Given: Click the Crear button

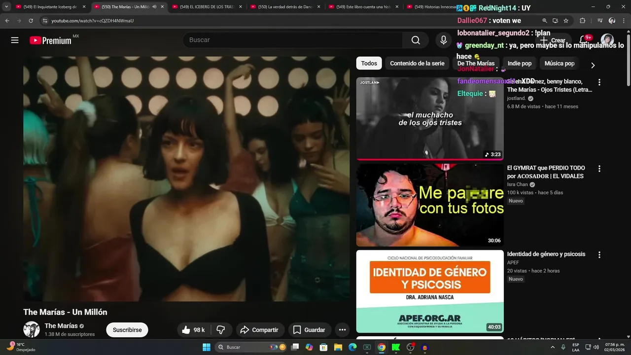Looking at the screenshot, I should [553, 40].
